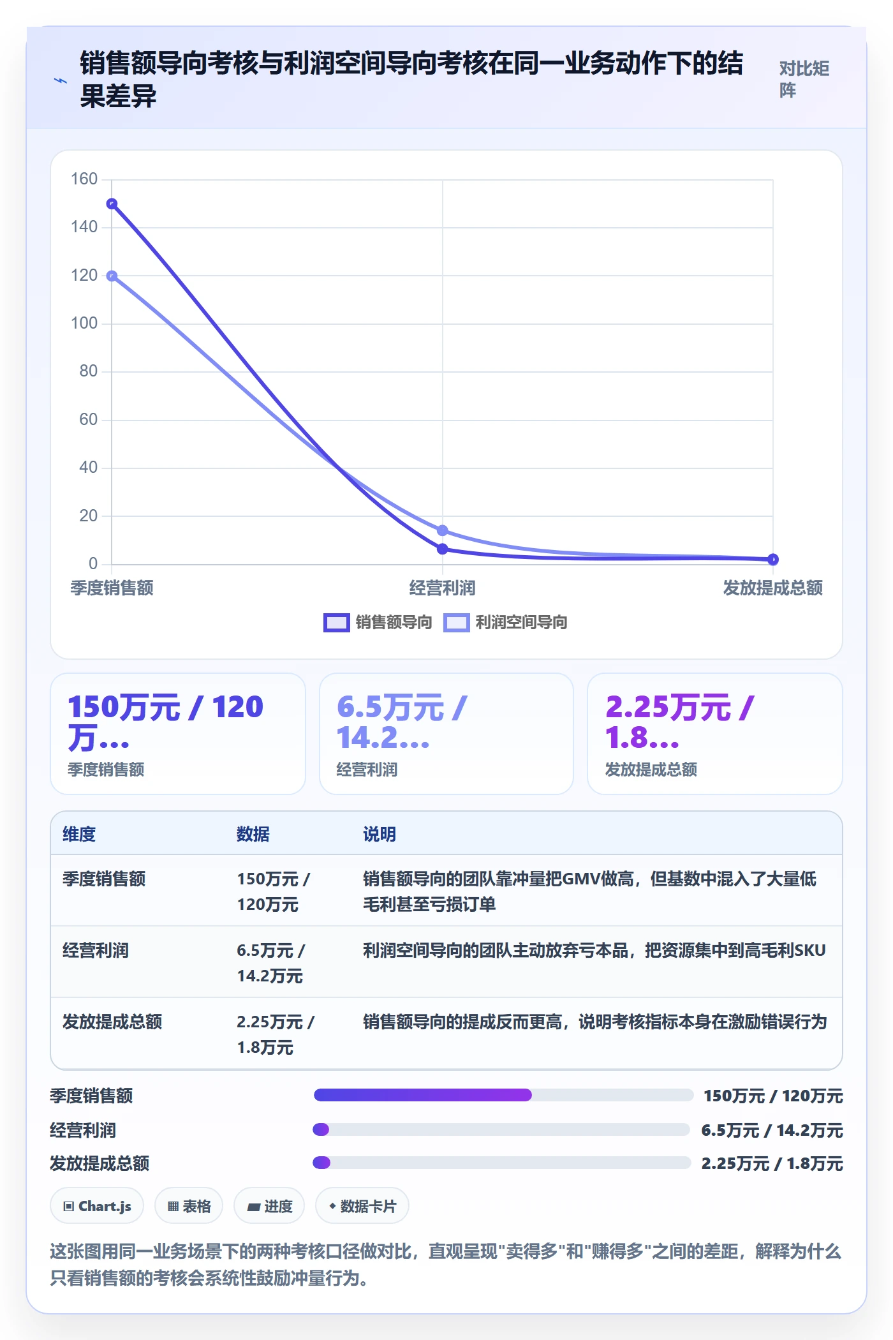Select the Chart.js tag chip
Viewport: 893px width, 1340px height.
click(97, 1206)
